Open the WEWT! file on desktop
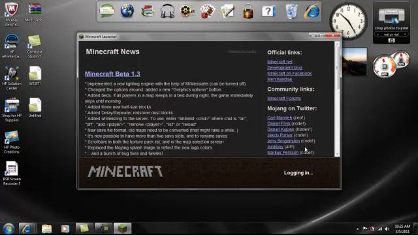Screen dimensions: 418x235 (35, 76)
